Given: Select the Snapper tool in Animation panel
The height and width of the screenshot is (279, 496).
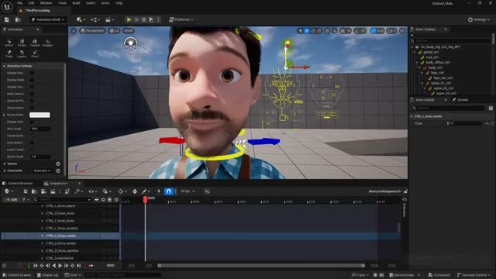Looking at the screenshot, I should [48, 43].
